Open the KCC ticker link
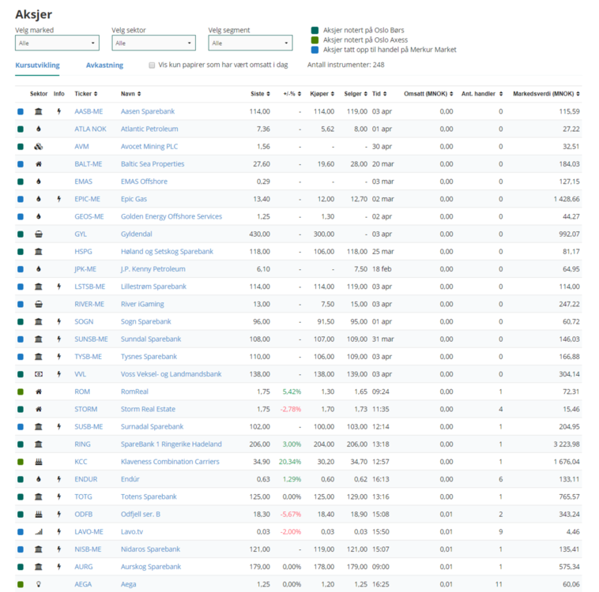This screenshot has height=592, width=599. [x=81, y=462]
